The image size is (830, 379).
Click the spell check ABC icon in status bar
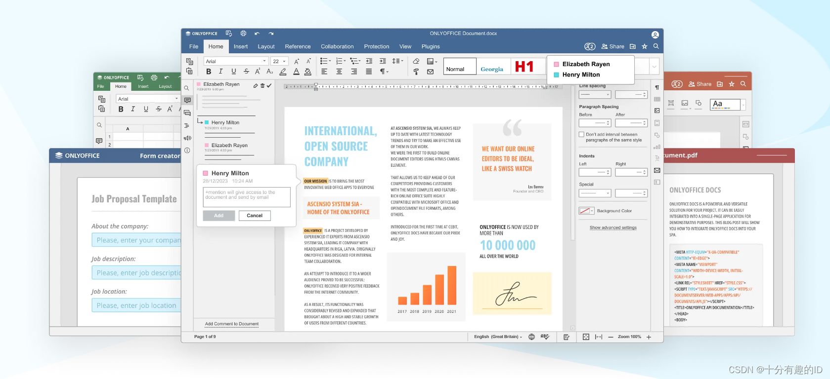pos(545,337)
